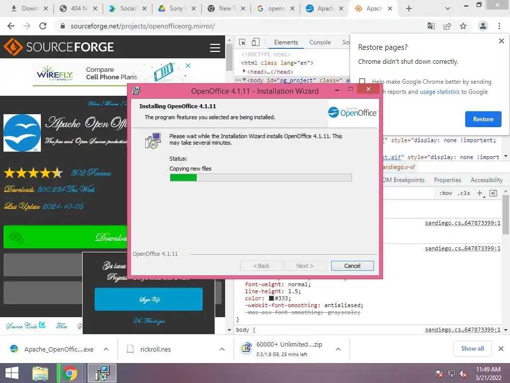The width and height of the screenshot is (510, 383).
Task: Click the Restore button
Action: click(483, 119)
